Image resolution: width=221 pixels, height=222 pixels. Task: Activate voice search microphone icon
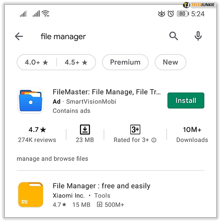click(198, 36)
